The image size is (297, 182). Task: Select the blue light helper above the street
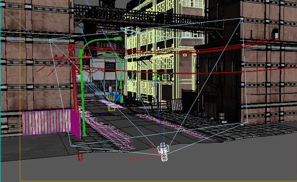click(x=155, y=84)
